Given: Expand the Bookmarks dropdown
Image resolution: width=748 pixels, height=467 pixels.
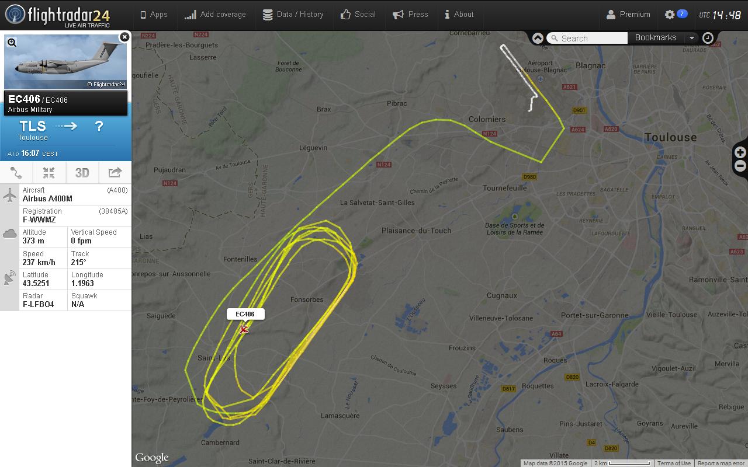Looking at the screenshot, I should pyautogui.click(x=691, y=38).
